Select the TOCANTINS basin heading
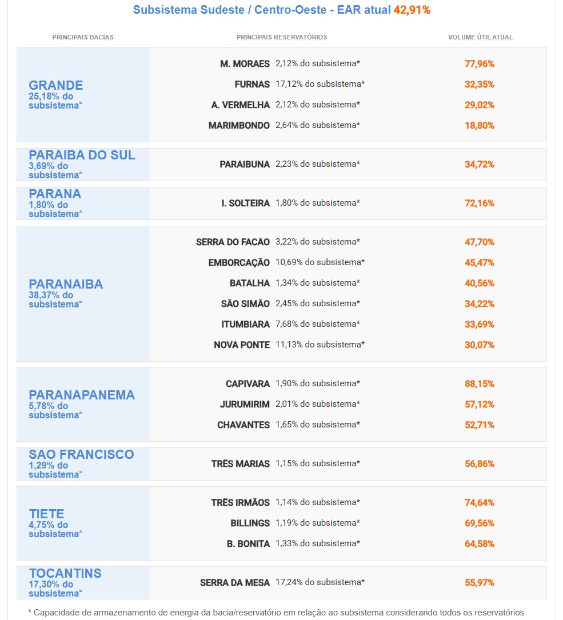 click(65, 574)
